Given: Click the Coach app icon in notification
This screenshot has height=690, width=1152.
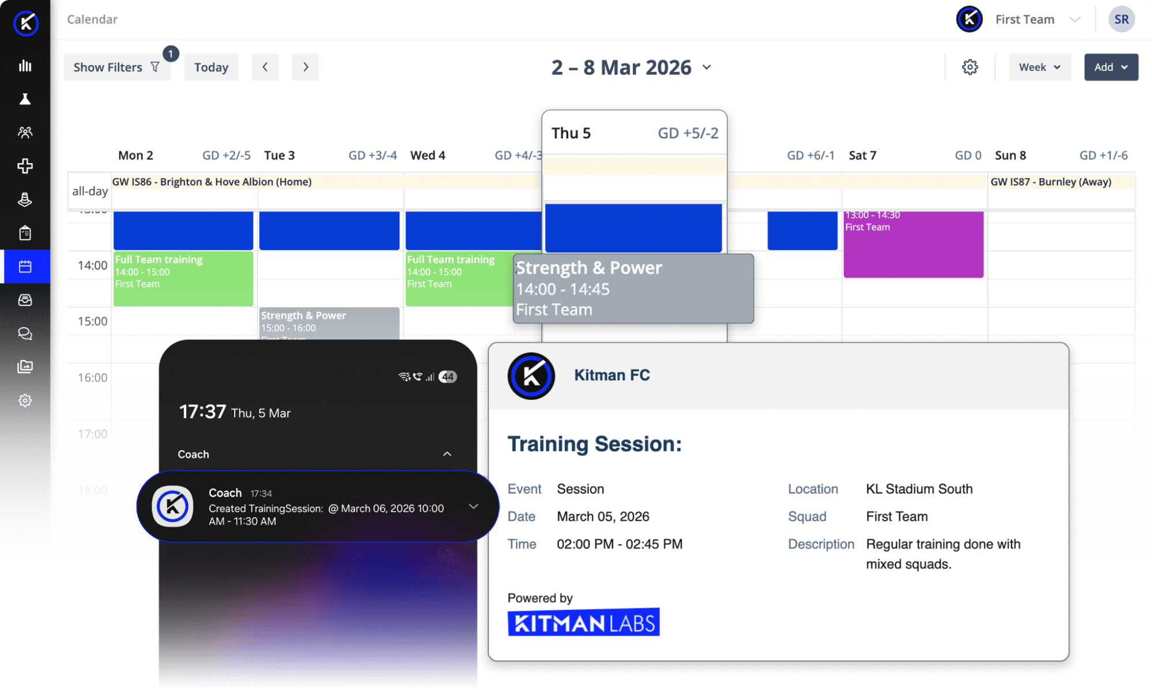Looking at the screenshot, I should [x=172, y=506].
